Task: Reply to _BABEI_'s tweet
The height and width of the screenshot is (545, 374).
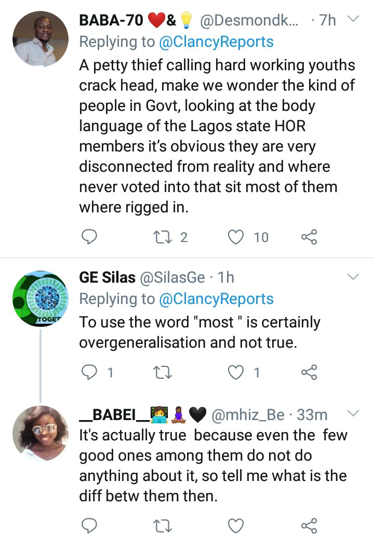Action: (90, 525)
